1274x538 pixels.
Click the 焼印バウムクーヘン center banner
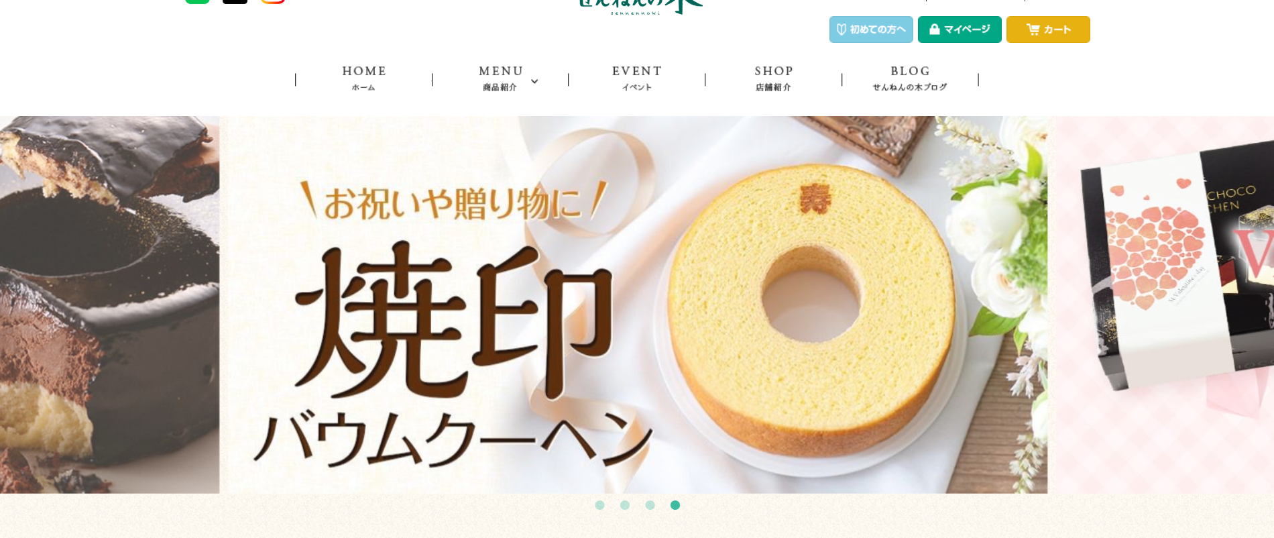coord(634,305)
